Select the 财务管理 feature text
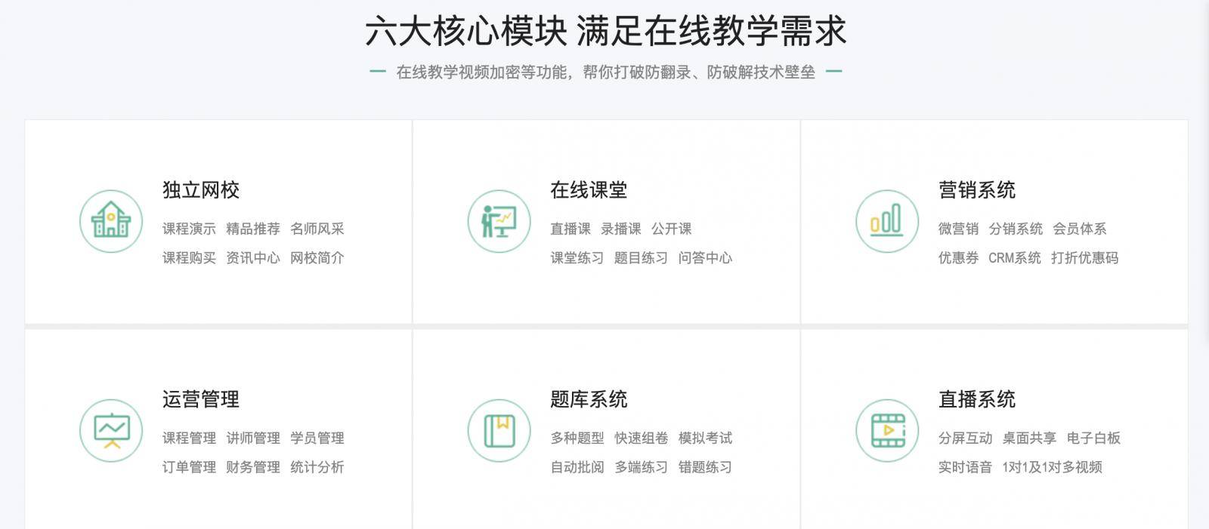The height and width of the screenshot is (529, 1209). click(x=253, y=467)
